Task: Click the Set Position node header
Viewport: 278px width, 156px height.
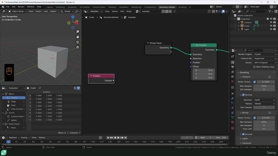Action: 204,45
